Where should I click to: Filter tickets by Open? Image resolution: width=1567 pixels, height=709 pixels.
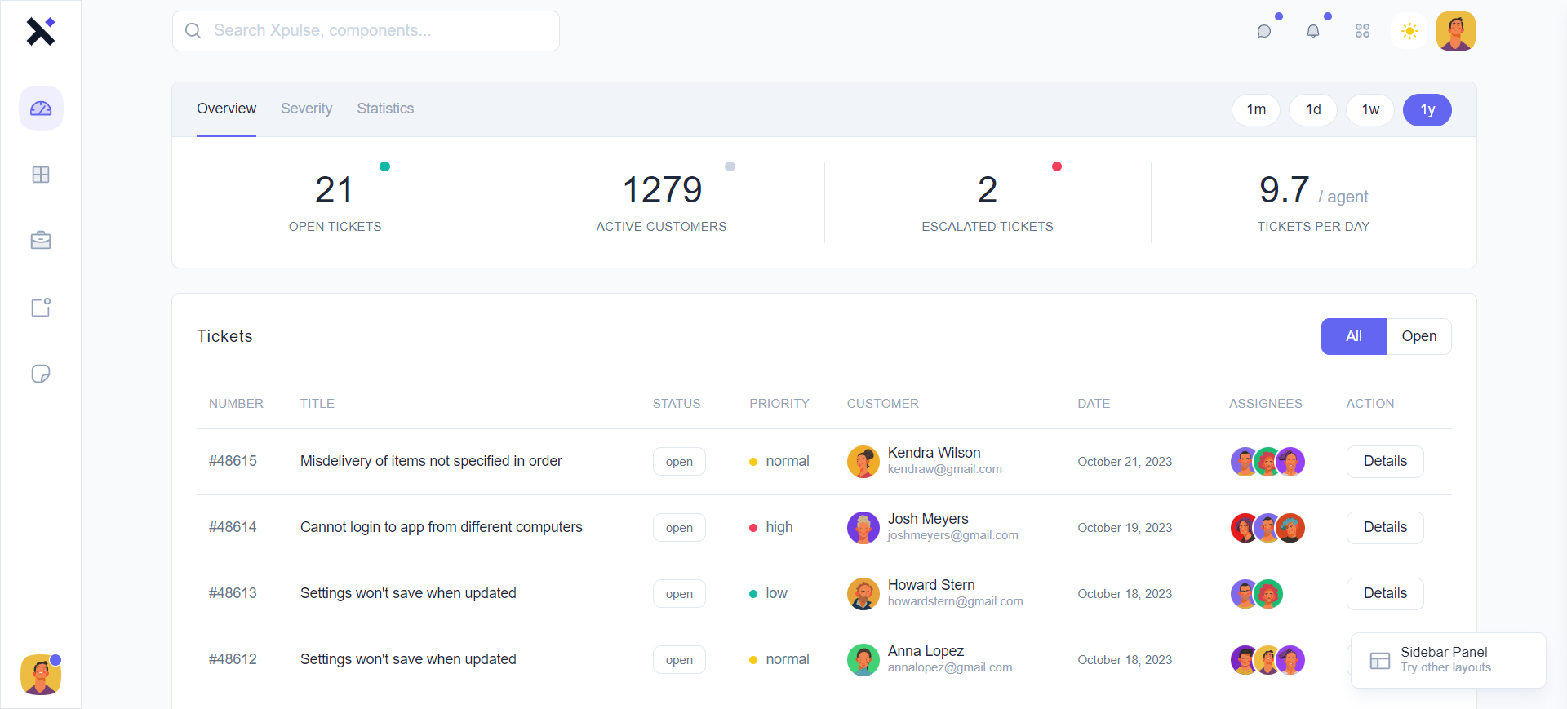pyautogui.click(x=1418, y=336)
